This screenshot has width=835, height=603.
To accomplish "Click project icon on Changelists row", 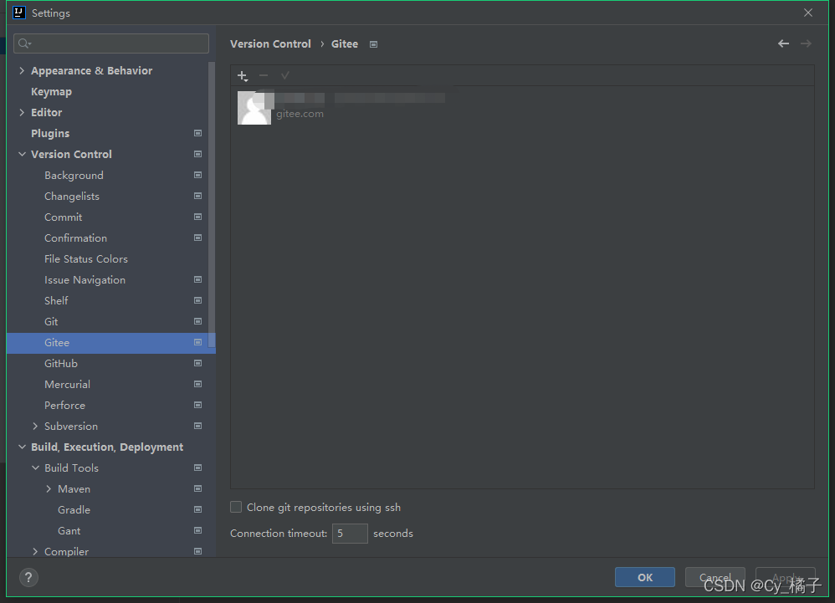I will click(197, 196).
